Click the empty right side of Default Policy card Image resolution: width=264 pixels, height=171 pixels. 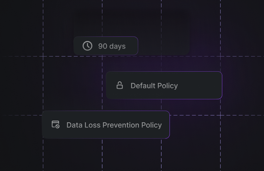[x=202, y=85]
